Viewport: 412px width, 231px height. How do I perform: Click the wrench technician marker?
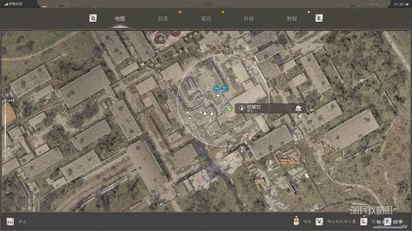[200, 111]
